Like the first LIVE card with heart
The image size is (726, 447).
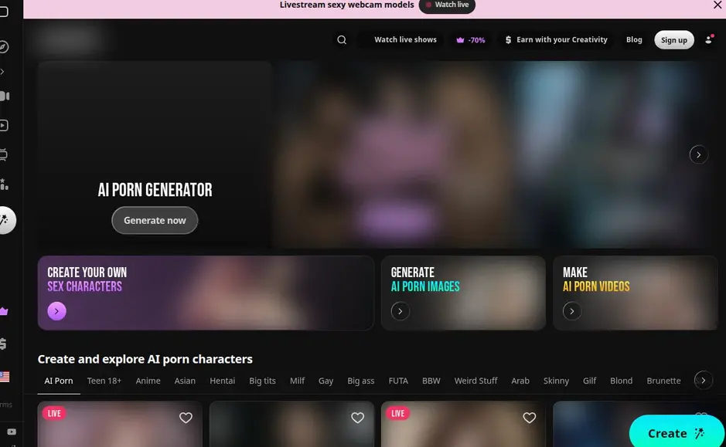pos(186,418)
